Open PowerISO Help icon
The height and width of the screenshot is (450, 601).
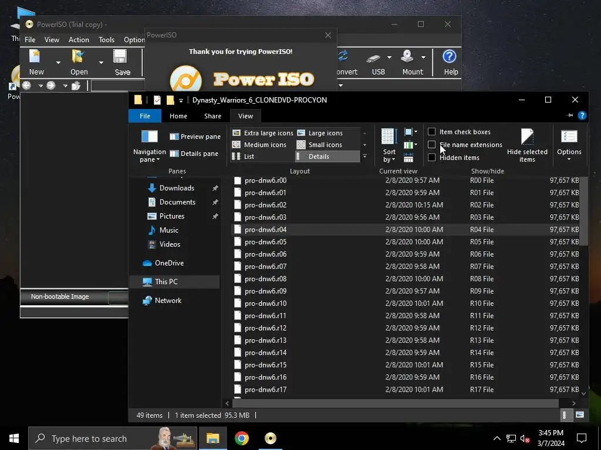click(449, 57)
